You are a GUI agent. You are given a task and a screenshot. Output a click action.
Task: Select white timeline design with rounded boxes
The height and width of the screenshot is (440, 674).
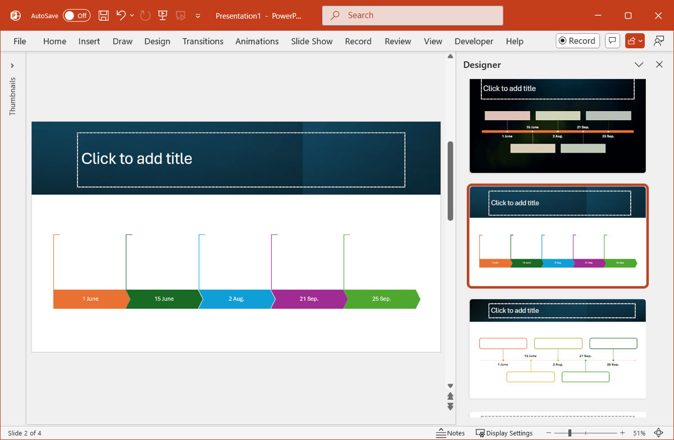[x=557, y=349]
